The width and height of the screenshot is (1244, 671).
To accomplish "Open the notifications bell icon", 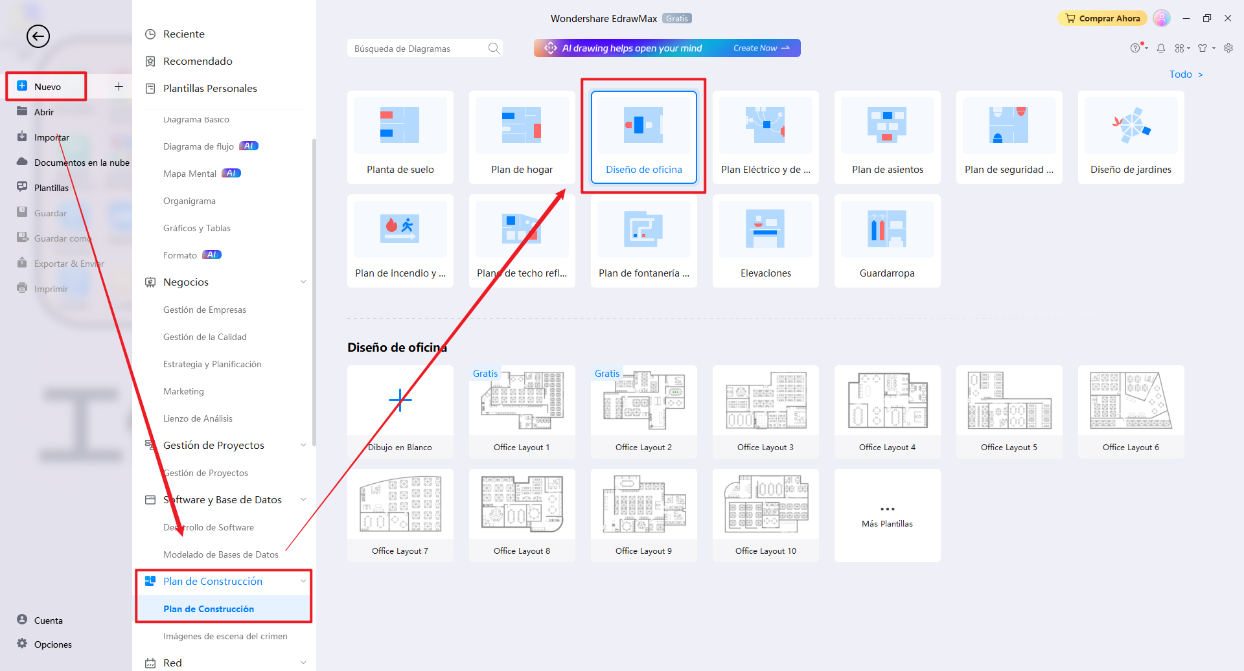I will (x=1161, y=49).
